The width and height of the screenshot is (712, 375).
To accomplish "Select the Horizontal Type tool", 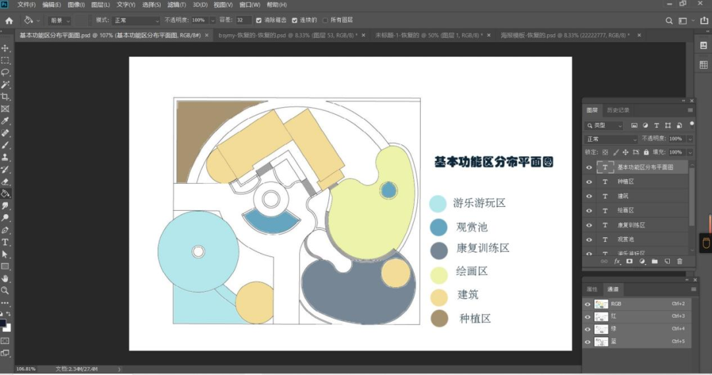I will click(5, 243).
